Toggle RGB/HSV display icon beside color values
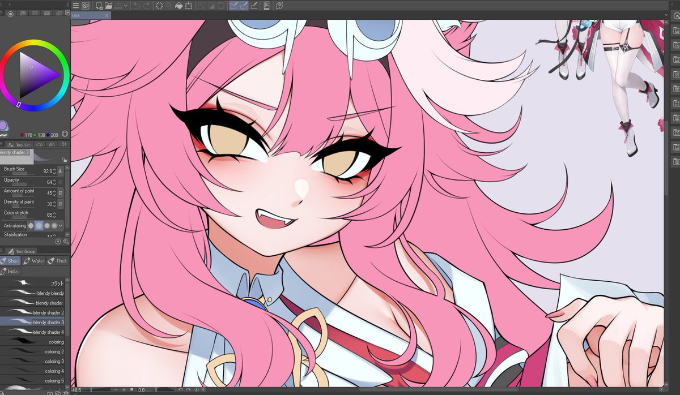The image size is (680, 395). pyautogui.click(x=65, y=134)
